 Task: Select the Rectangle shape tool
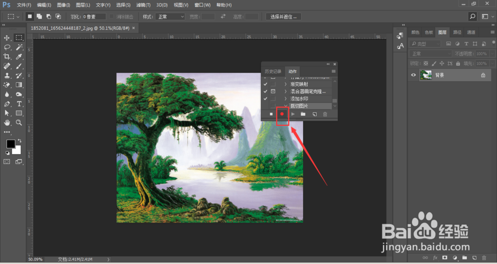click(19, 113)
